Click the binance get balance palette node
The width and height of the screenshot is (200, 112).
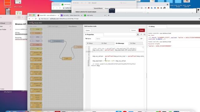[36, 85]
